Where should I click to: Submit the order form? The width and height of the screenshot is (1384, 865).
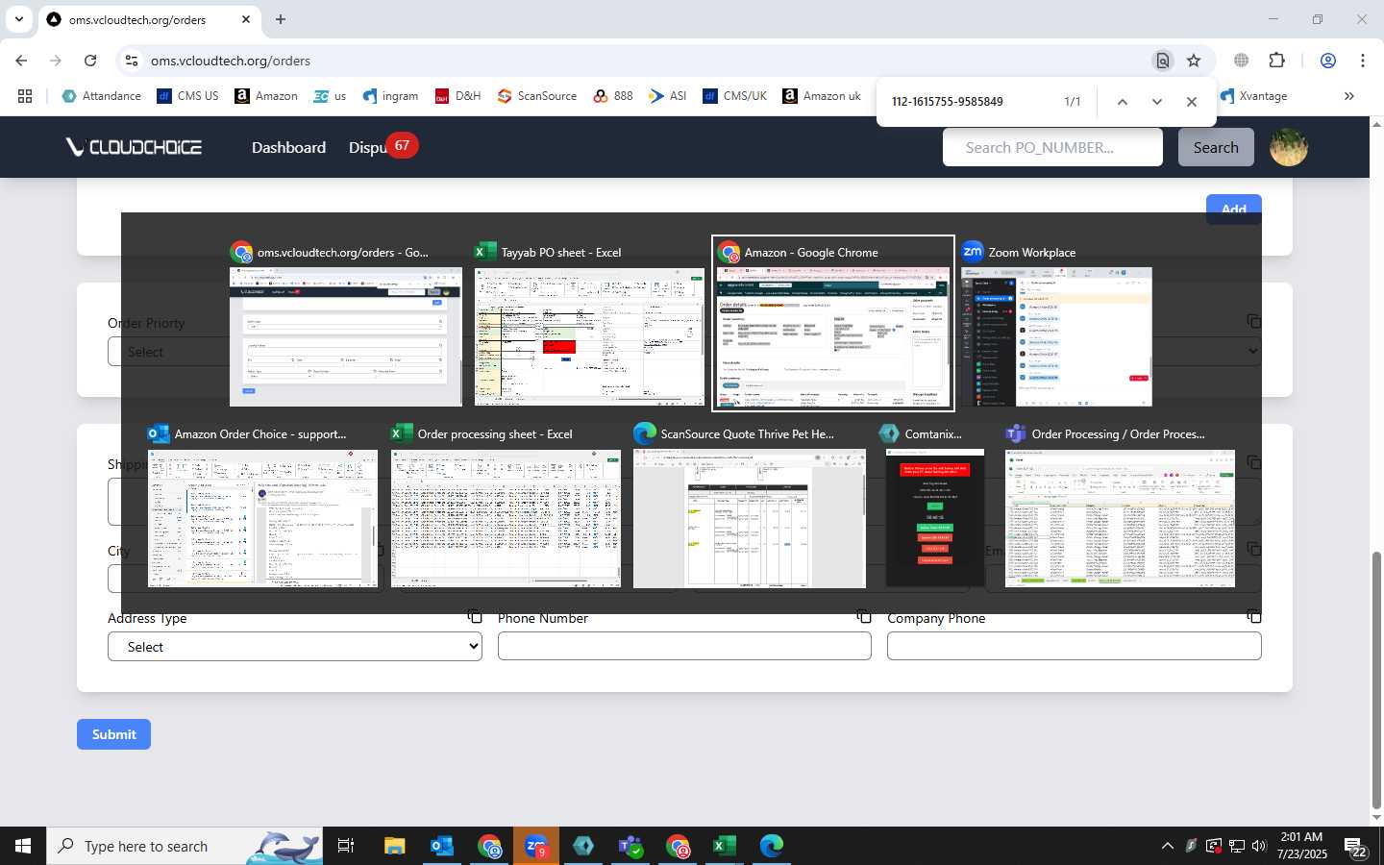point(113,734)
